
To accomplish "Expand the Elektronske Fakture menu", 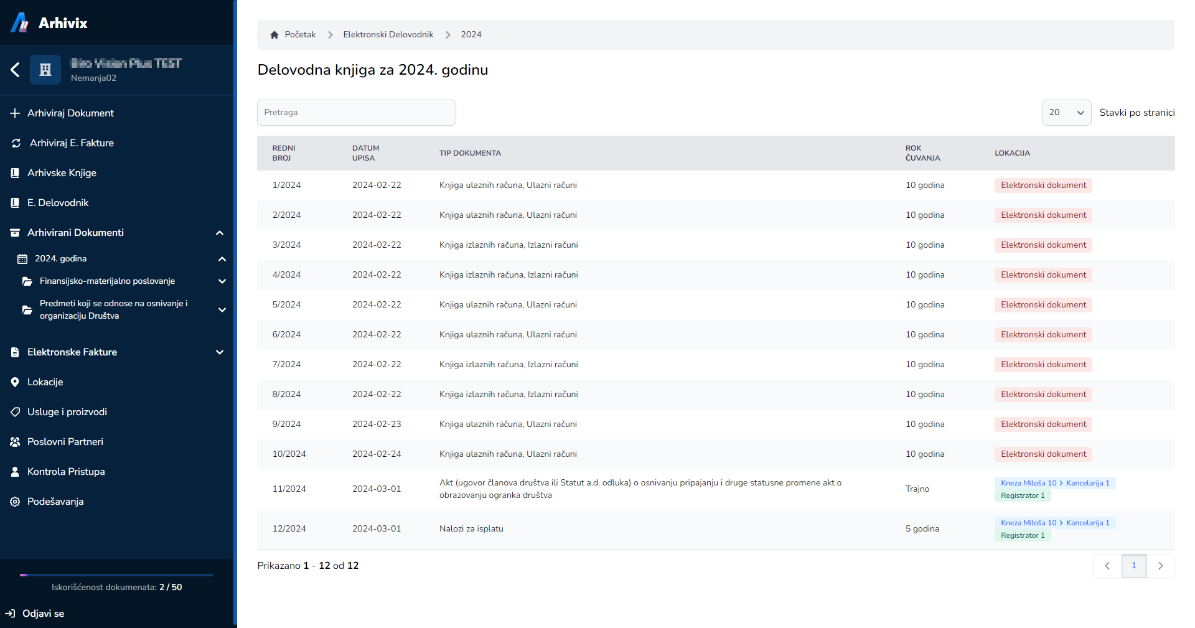I will point(220,352).
